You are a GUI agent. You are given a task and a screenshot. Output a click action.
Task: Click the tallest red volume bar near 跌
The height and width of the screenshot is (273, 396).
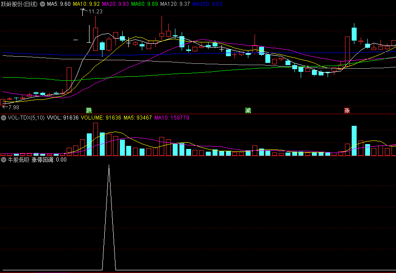tap(95, 139)
